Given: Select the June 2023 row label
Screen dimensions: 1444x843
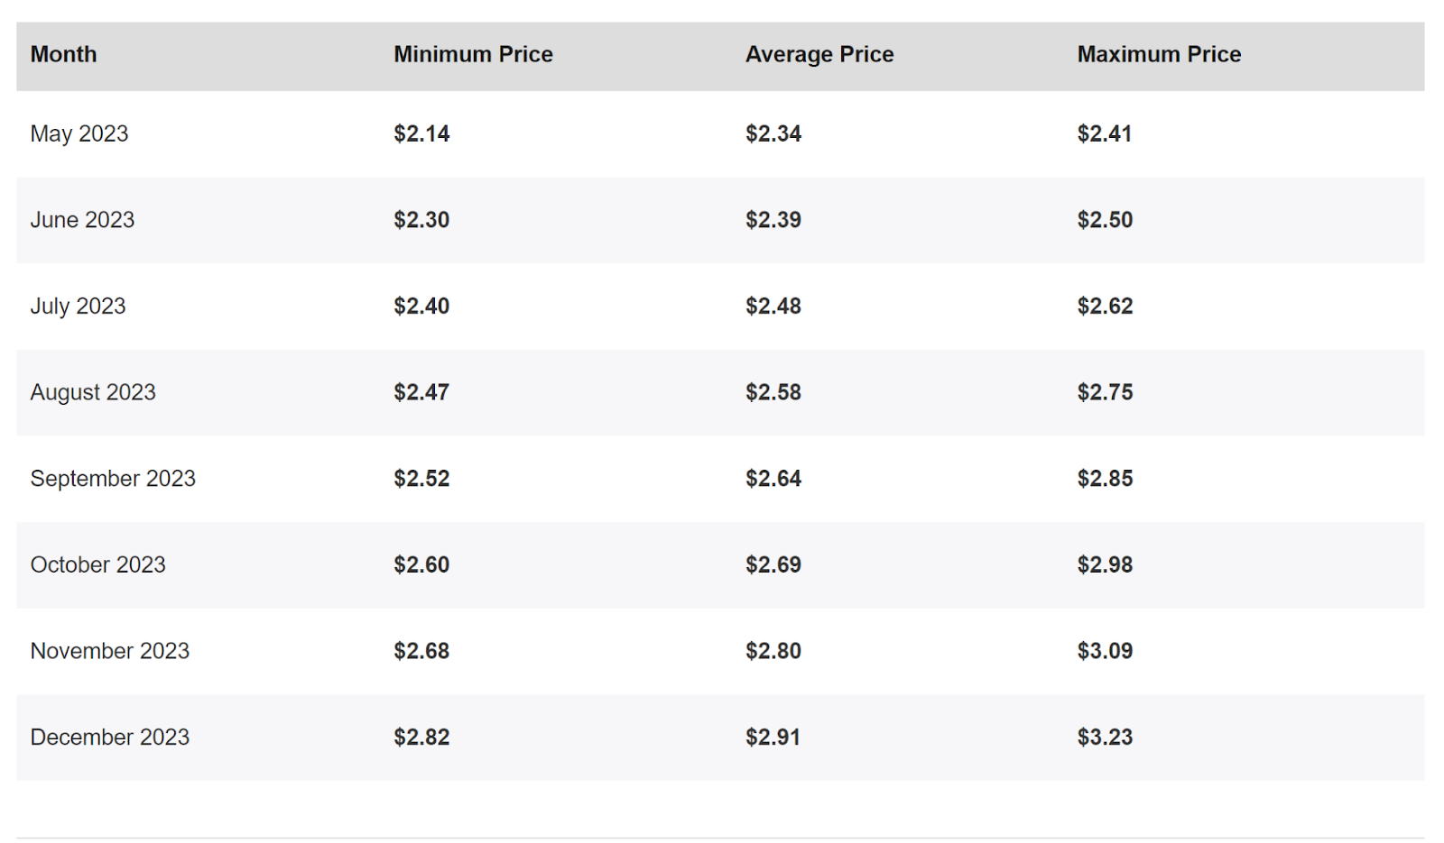Looking at the screenshot, I should (82, 220).
